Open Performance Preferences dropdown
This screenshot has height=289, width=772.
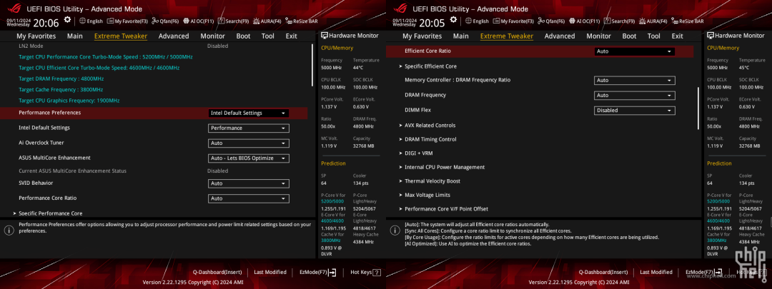(249, 113)
